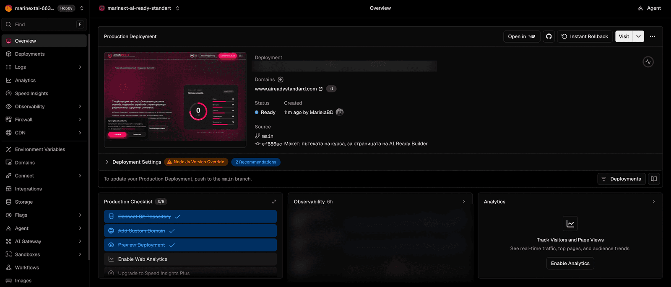671x287 pixels.
Task: Add a domain with the plus icon
Action: pyautogui.click(x=281, y=79)
